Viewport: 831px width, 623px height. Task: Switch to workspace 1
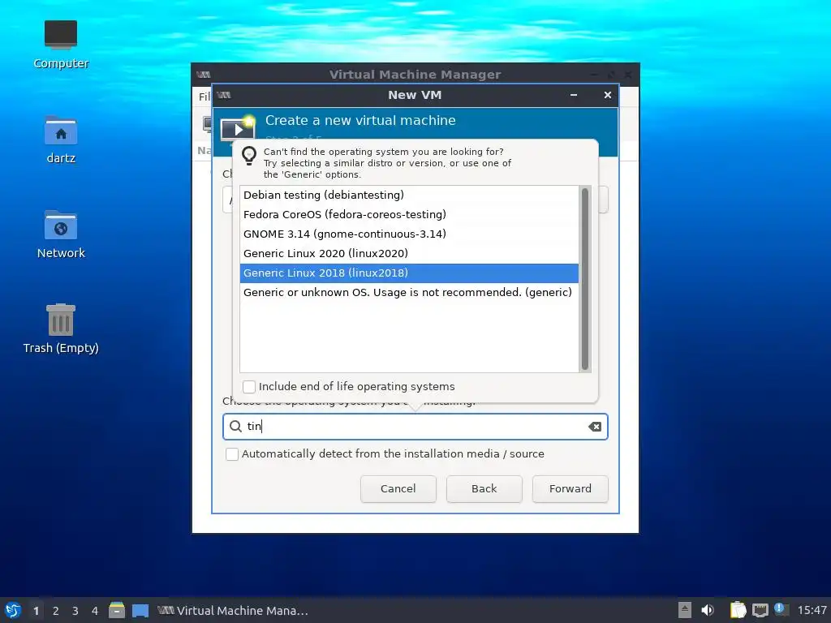click(36, 611)
